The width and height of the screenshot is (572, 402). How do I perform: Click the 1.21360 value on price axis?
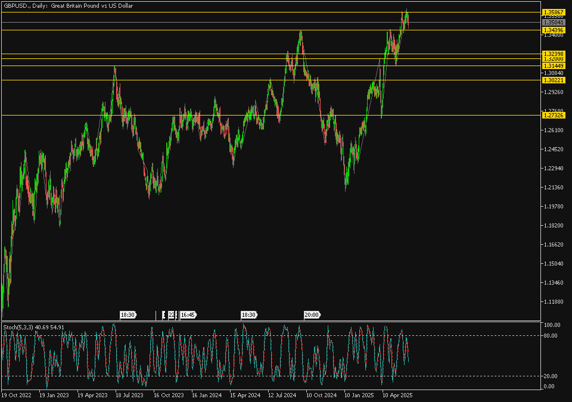tap(554, 188)
